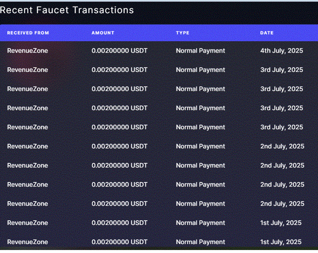Select the bottom row's 1st July date
318x253 pixels.
[281, 242]
